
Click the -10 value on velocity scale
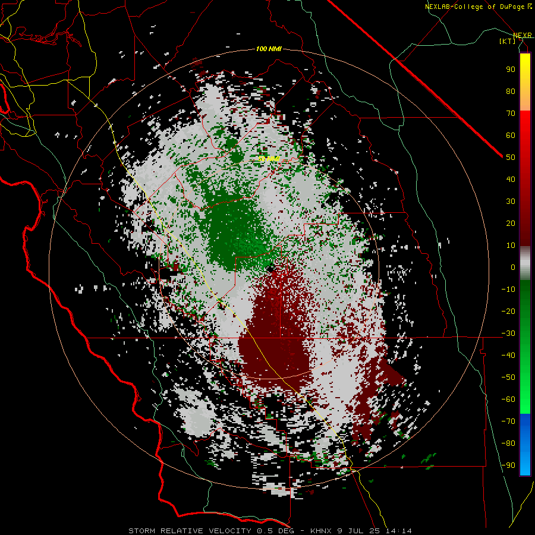[508, 289]
